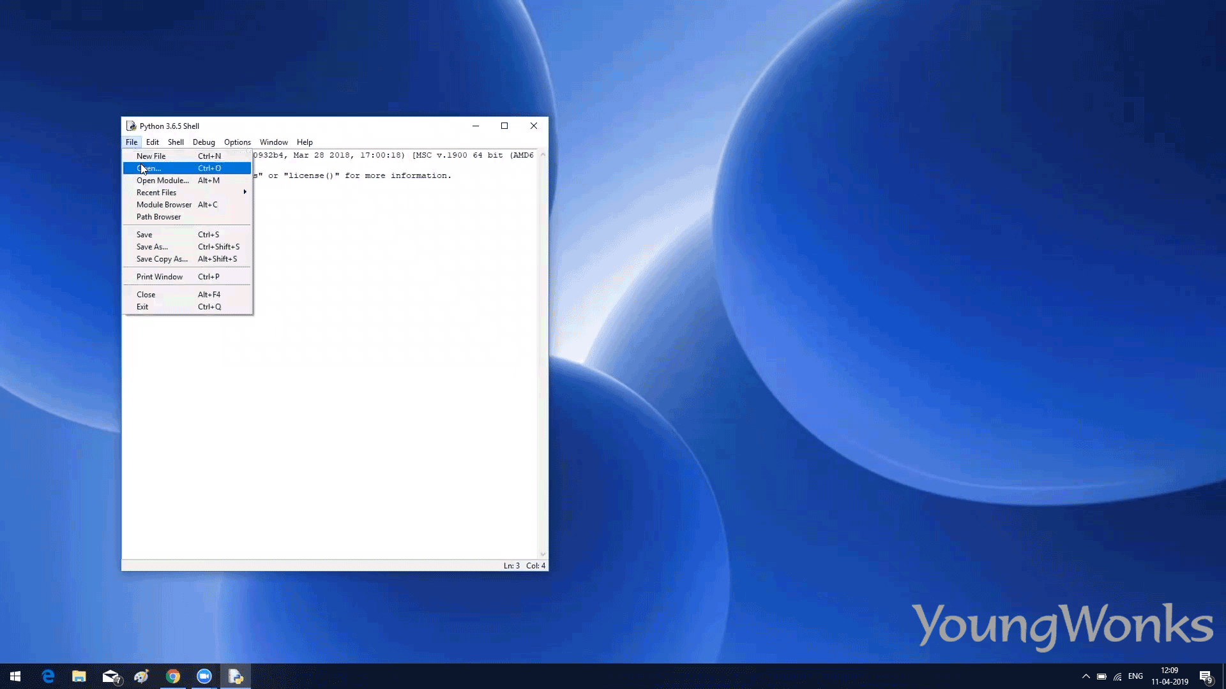Maximize the Python 3.6.5 Shell window
This screenshot has width=1226, height=689.
tap(504, 126)
